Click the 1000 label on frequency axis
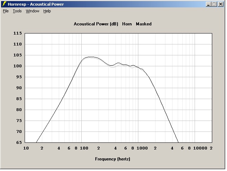Image resolution: width=227 pixels, height=171 pixels. [142, 148]
